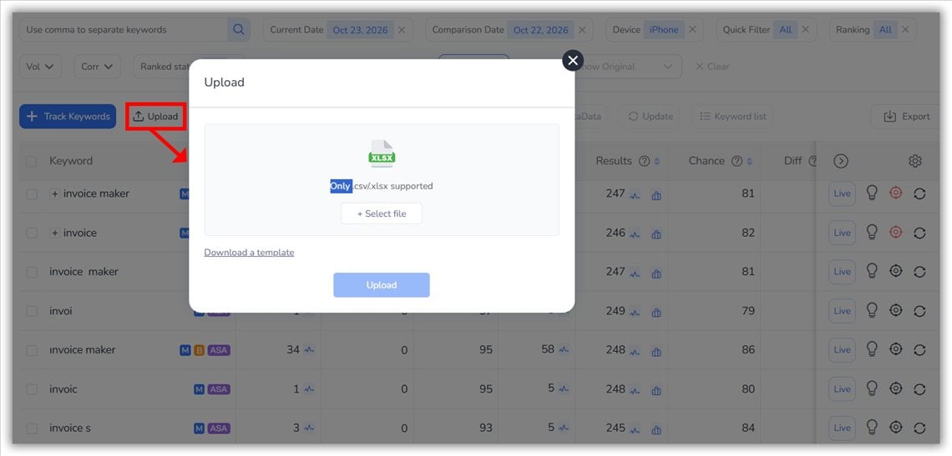Tick the checkbox for the Chance 86 row
952x456 pixels.
[x=32, y=350]
